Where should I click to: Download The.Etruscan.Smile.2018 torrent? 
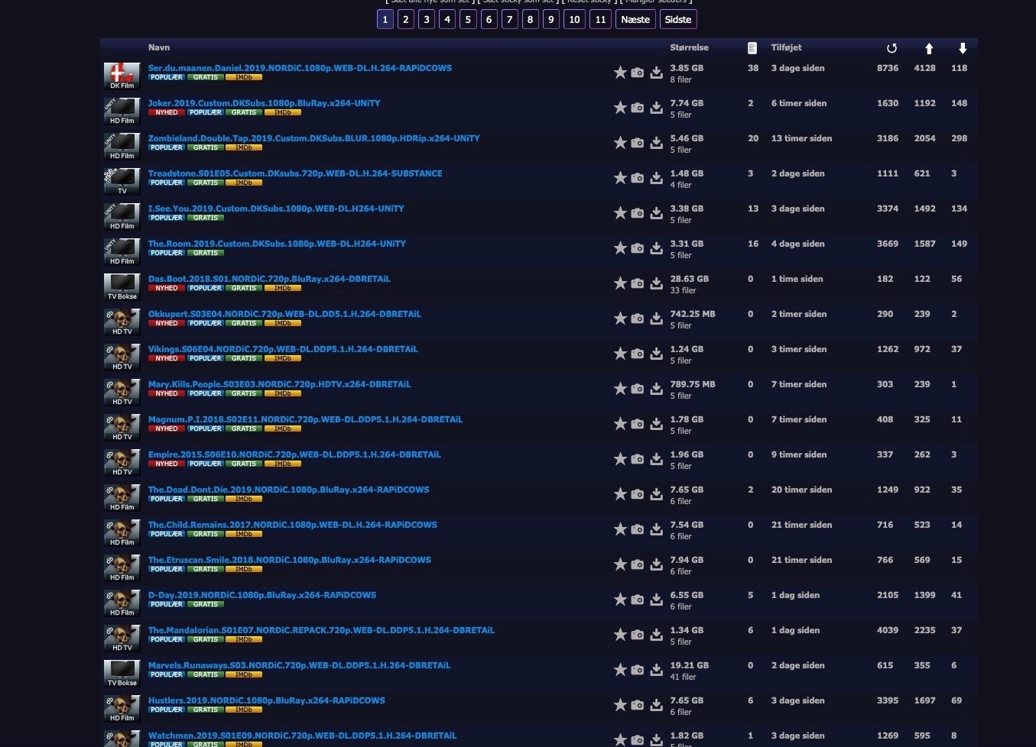coord(656,564)
